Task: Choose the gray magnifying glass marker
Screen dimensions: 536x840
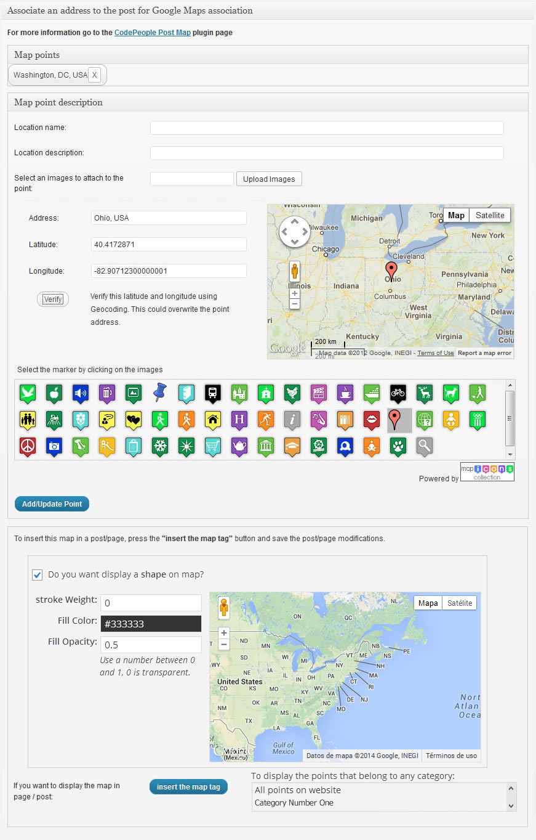Action: [424, 446]
